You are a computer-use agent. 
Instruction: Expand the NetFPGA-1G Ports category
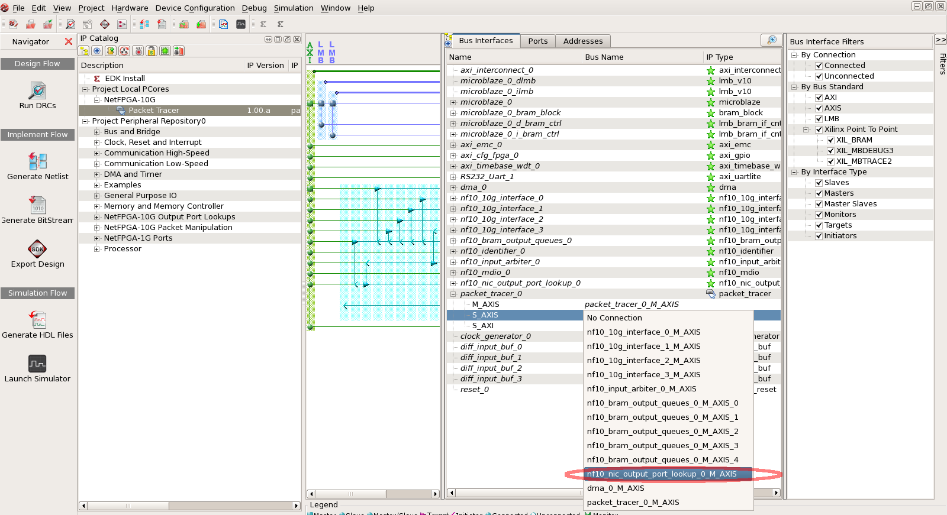pos(97,238)
